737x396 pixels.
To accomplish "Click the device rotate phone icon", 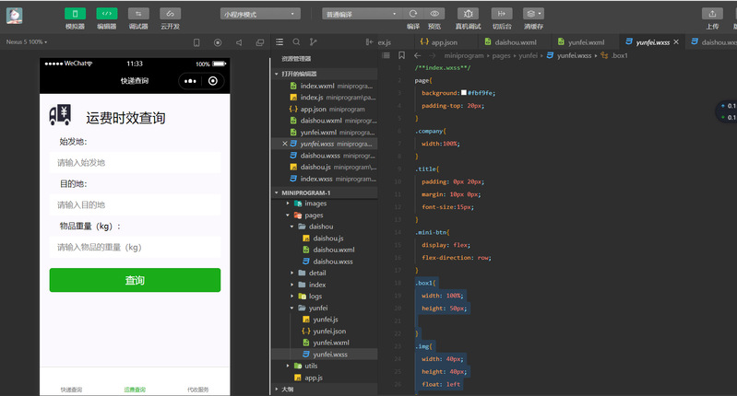I will (196, 42).
